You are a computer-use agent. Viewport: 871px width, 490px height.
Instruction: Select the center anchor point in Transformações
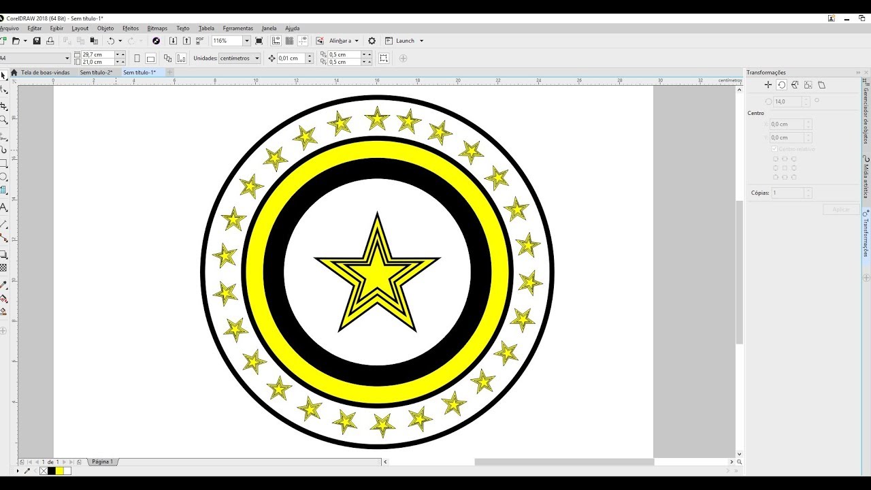[785, 168]
